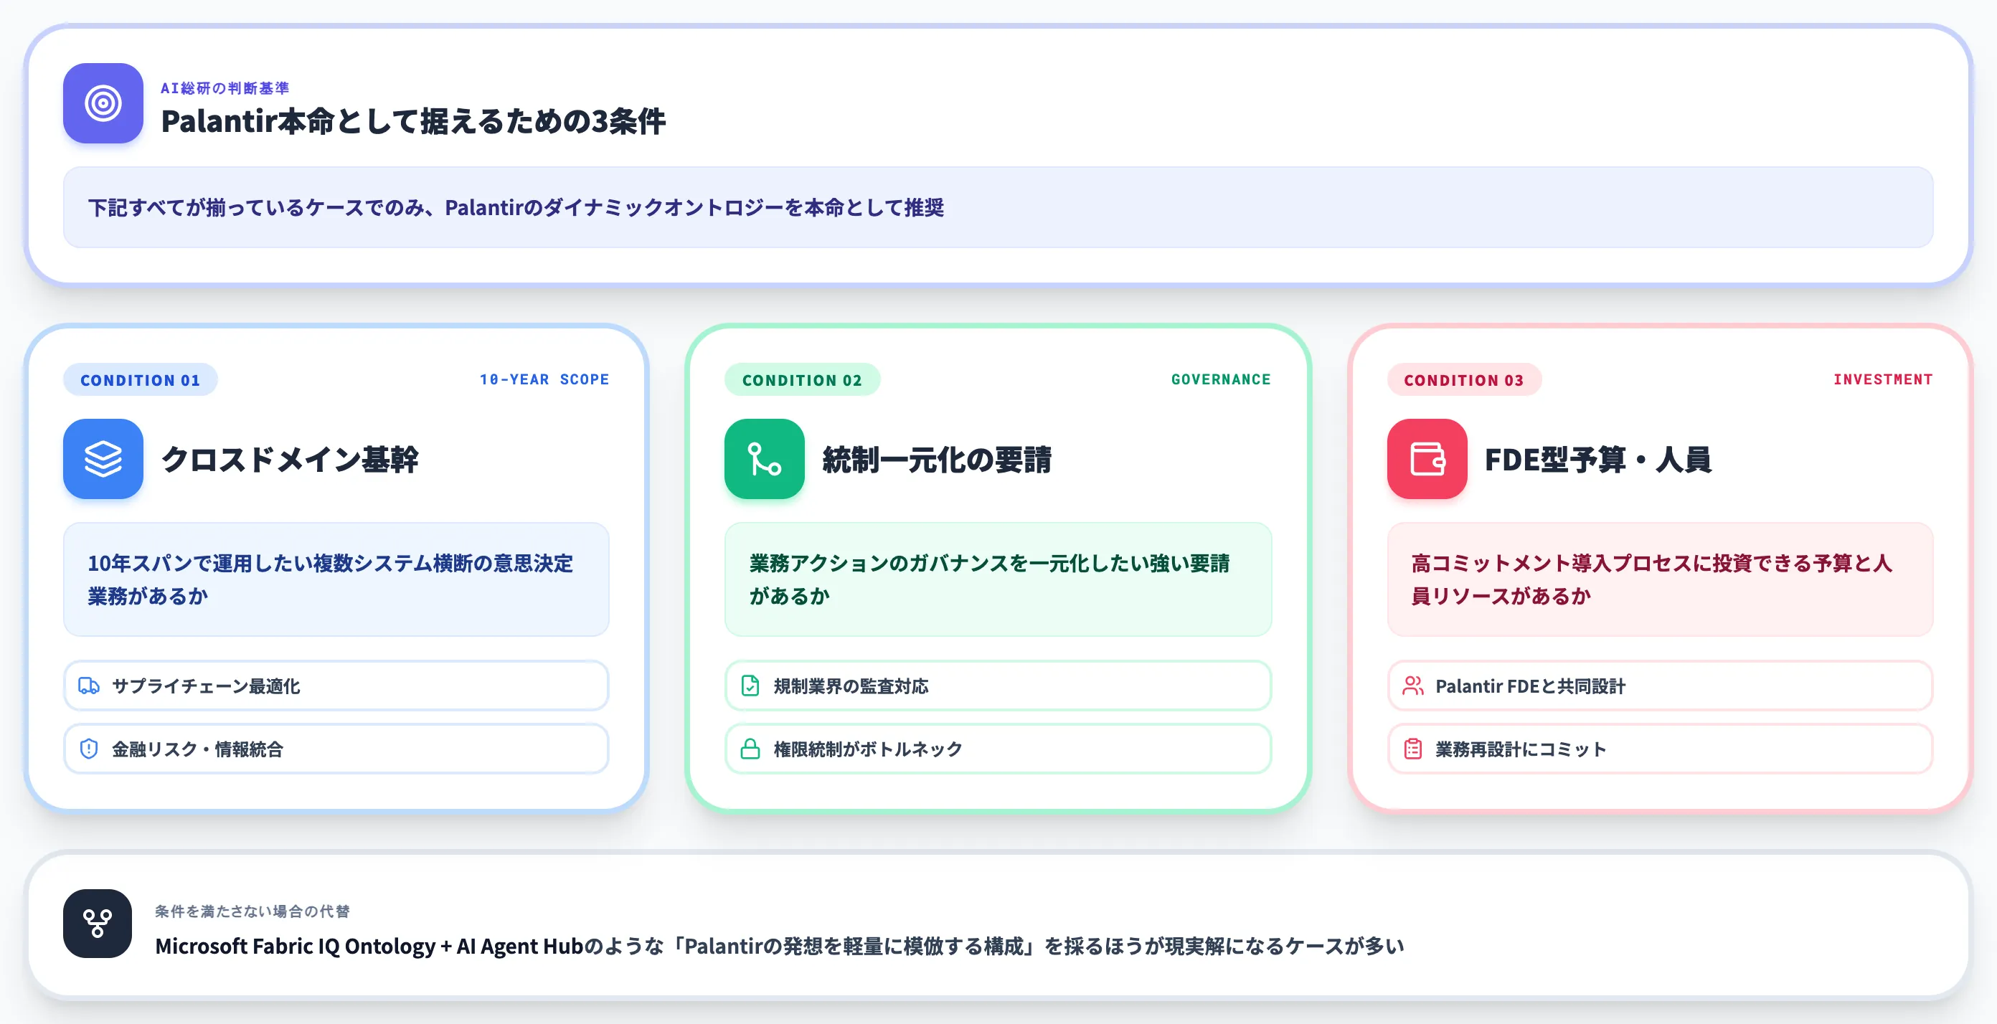Click the Microsoft Fabric IQ Ontology sentence
Image resolution: width=1997 pixels, height=1024 pixels.
click(x=779, y=947)
